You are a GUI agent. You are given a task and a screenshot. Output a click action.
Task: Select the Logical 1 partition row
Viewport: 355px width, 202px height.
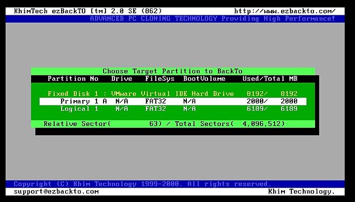[x=173, y=109]
